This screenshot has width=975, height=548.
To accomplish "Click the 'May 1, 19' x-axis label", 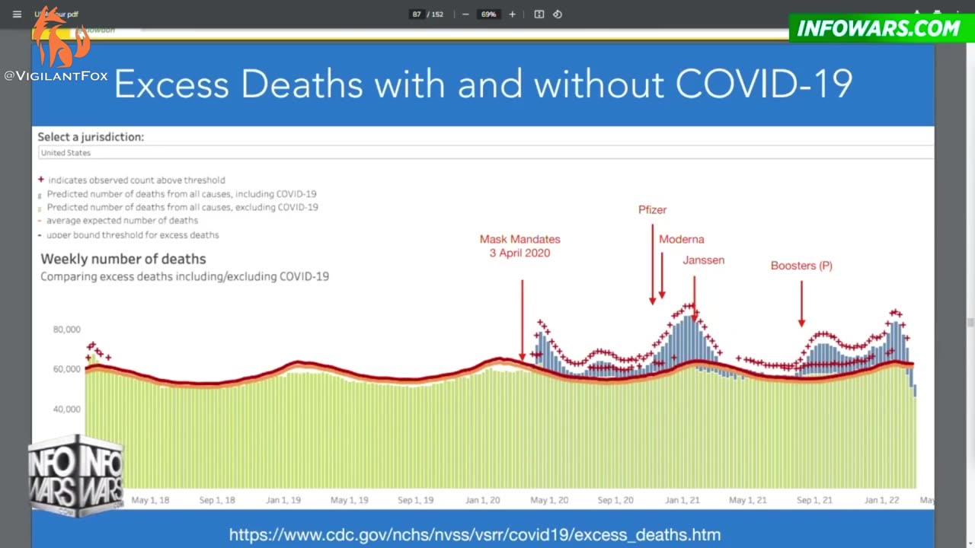I will point(350,500).
